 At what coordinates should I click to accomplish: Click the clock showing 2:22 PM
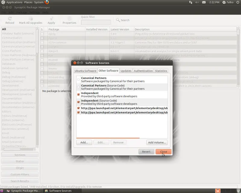pos(214,2)
